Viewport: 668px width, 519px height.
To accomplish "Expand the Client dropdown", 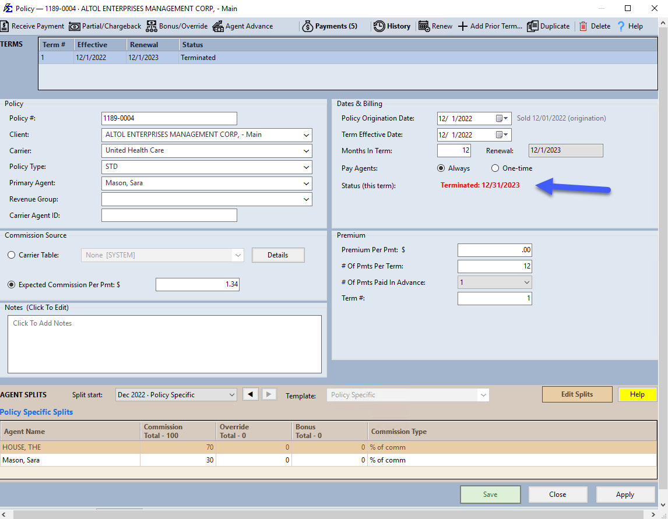I will click(306, 135).
